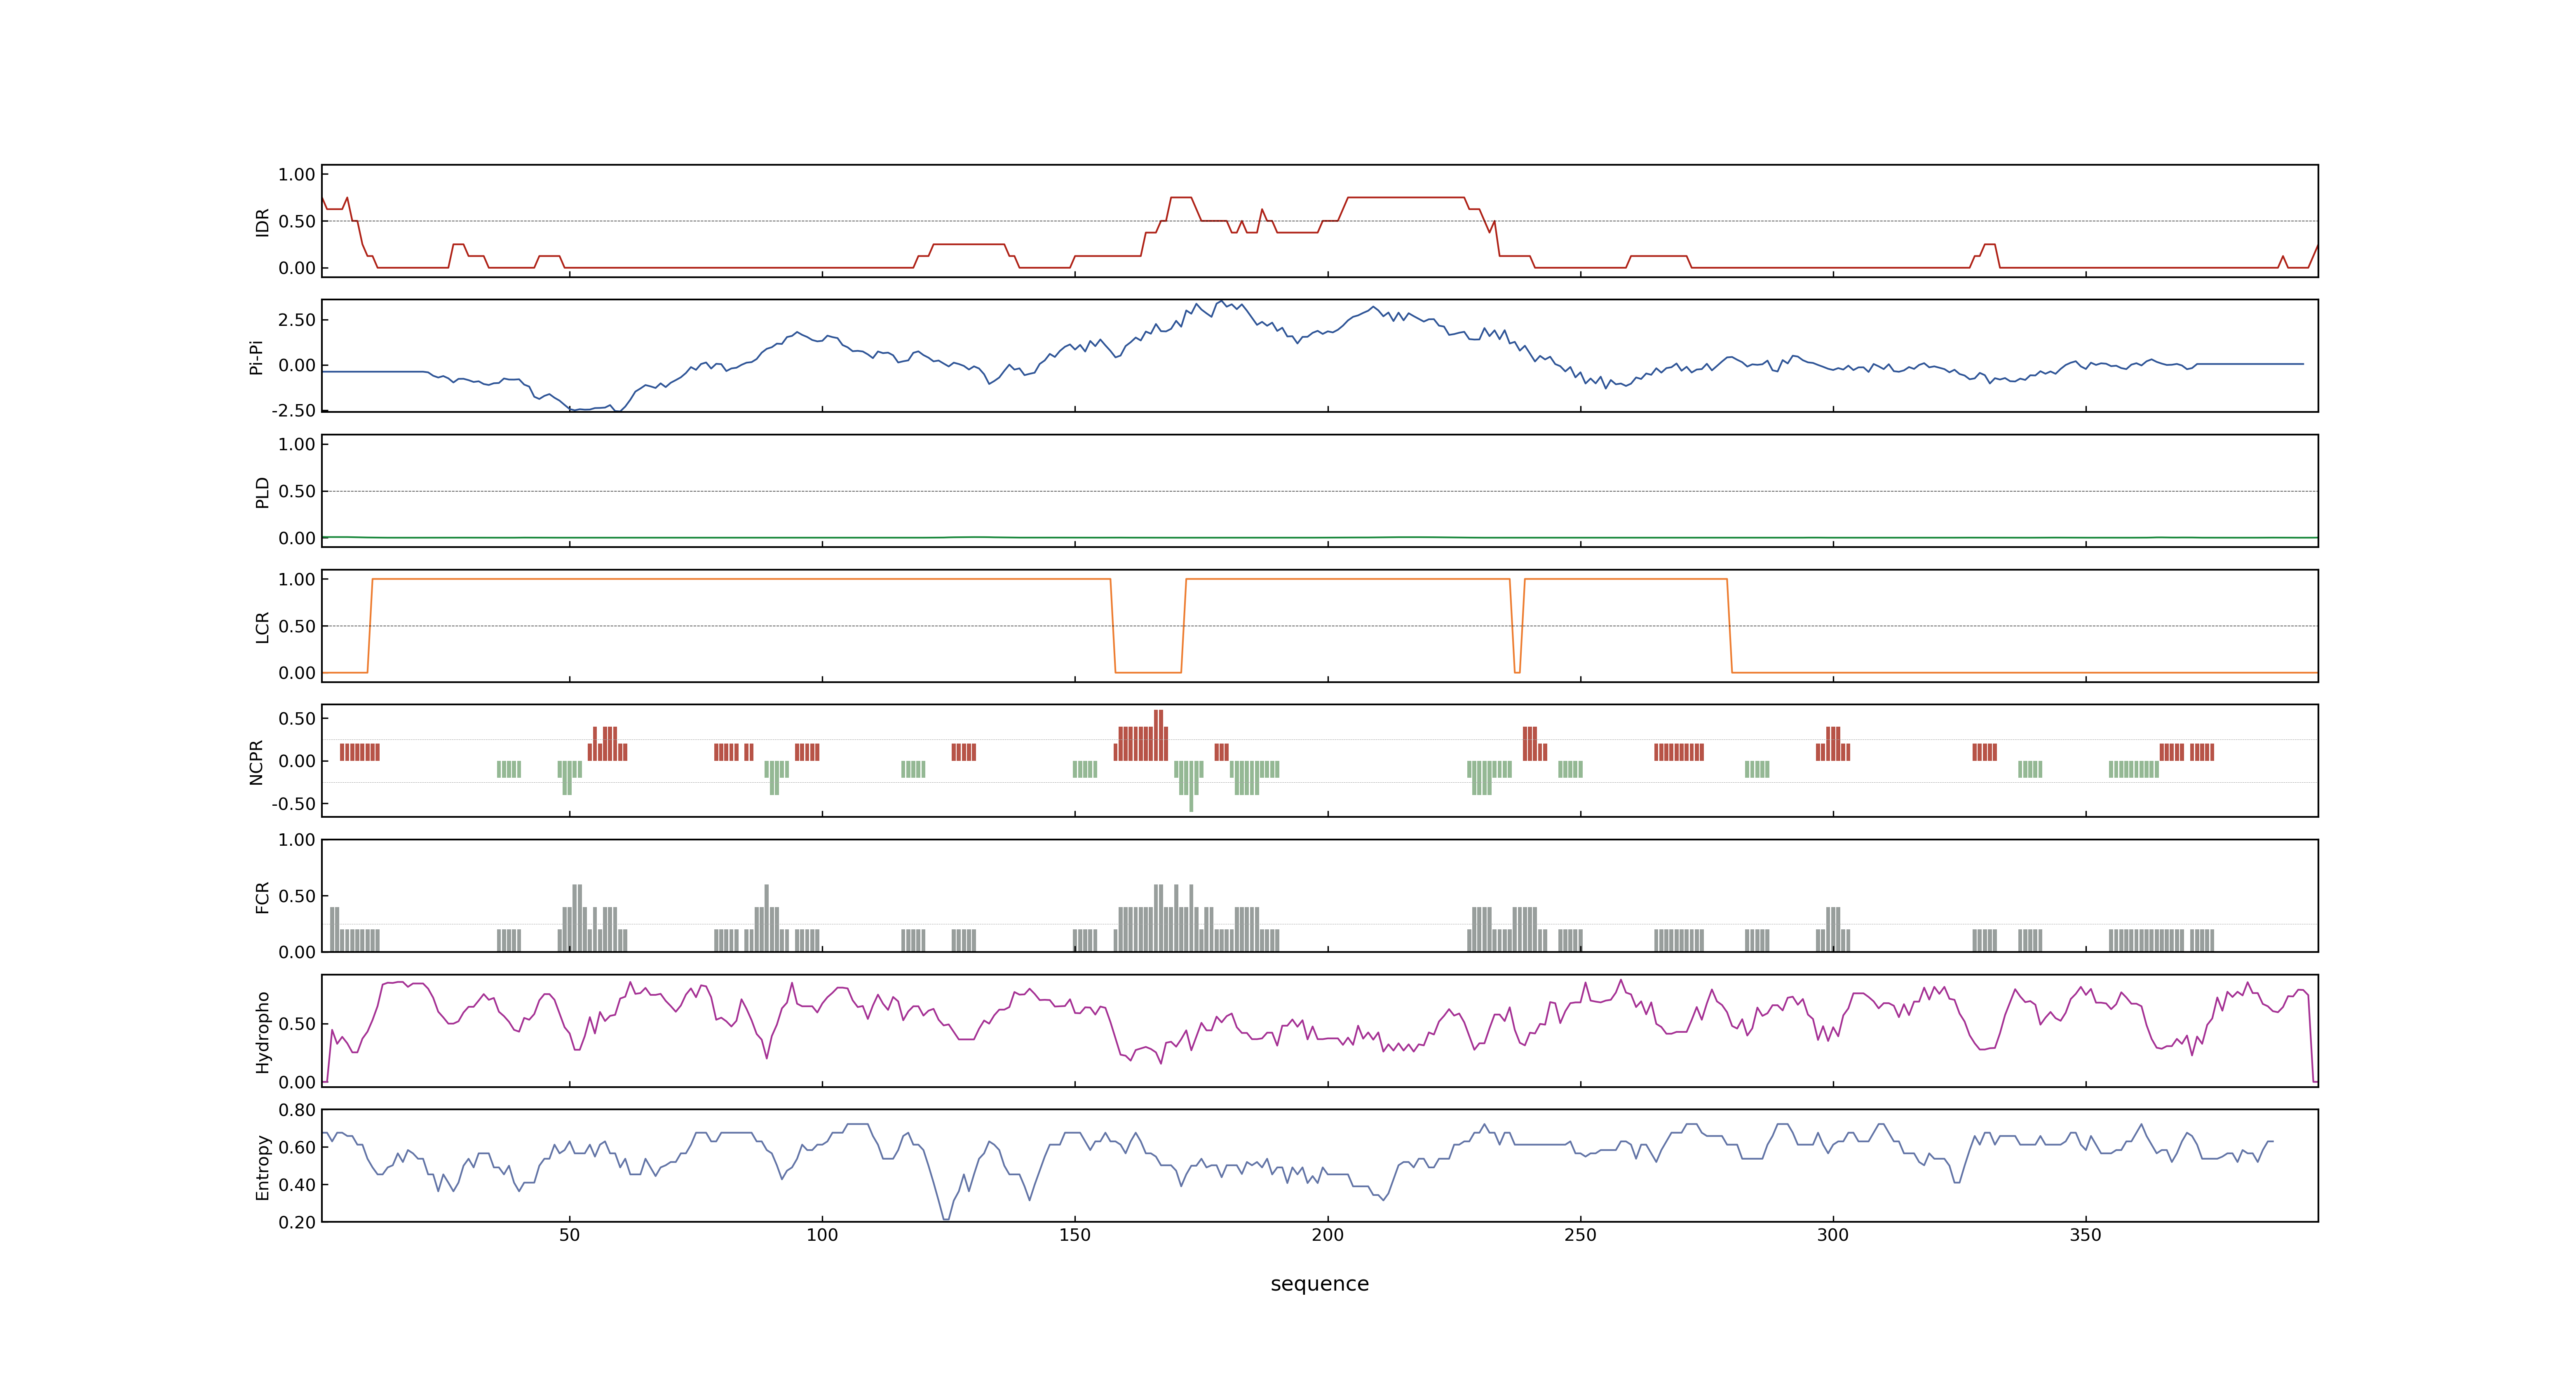The image size is (2576, 1373).
Task: Click the 0.60 tick of Entropy panel
Action: (x=297, y=1147)
